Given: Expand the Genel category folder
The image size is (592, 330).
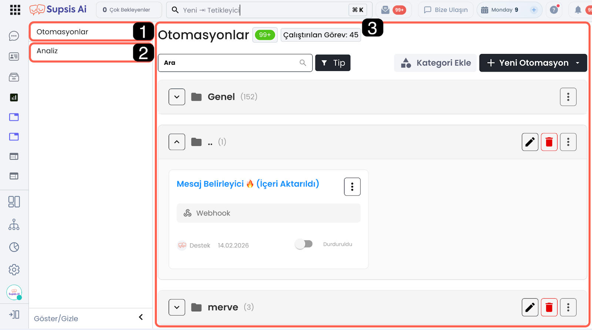Looking at the screenshot, I should 177,97.
